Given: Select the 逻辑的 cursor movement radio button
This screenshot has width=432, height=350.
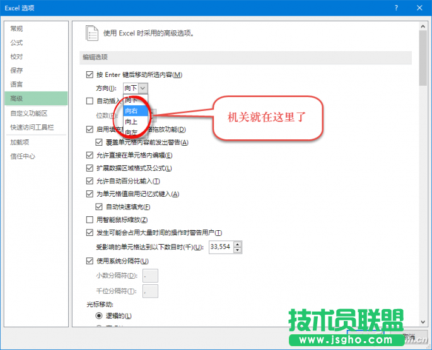Looking at the screenshot, I should (x=99, y=315).
